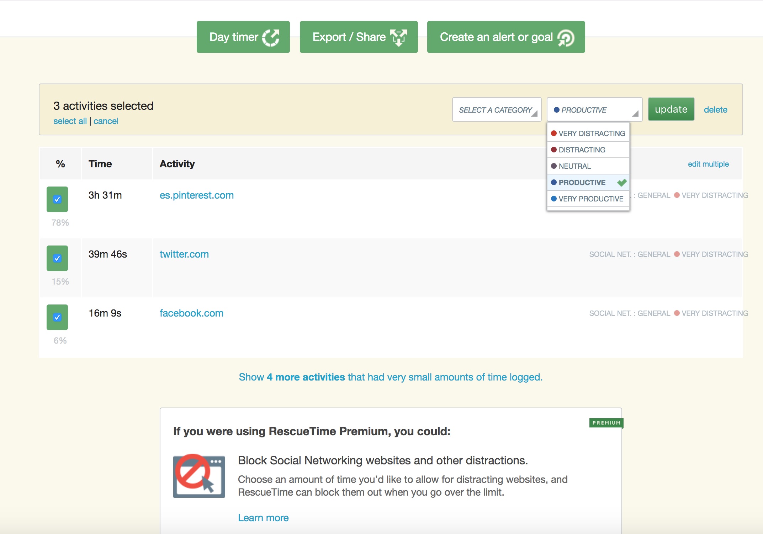Click the '3 activities selected' heading
The image size is (763, 534).
[x=104, y=106]
